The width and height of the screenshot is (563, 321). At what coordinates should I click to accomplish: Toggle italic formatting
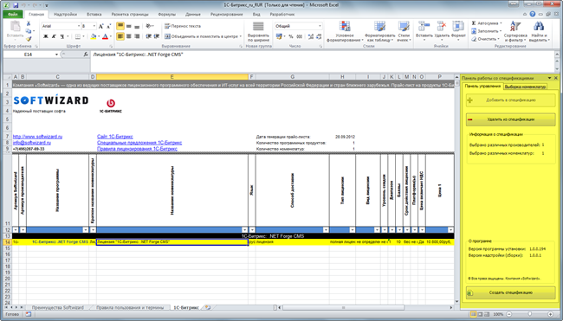pyautogui.click(x=54, y=36)
